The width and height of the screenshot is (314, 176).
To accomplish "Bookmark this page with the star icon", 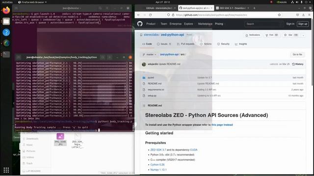I will click(279, 15).
